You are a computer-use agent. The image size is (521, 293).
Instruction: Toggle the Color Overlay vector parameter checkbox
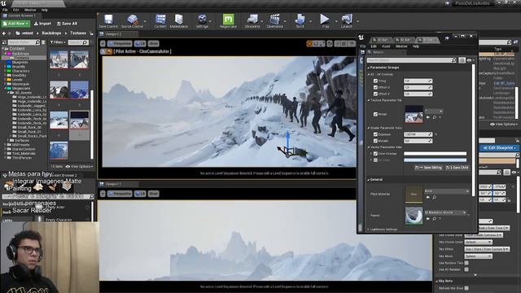[375, 154]
